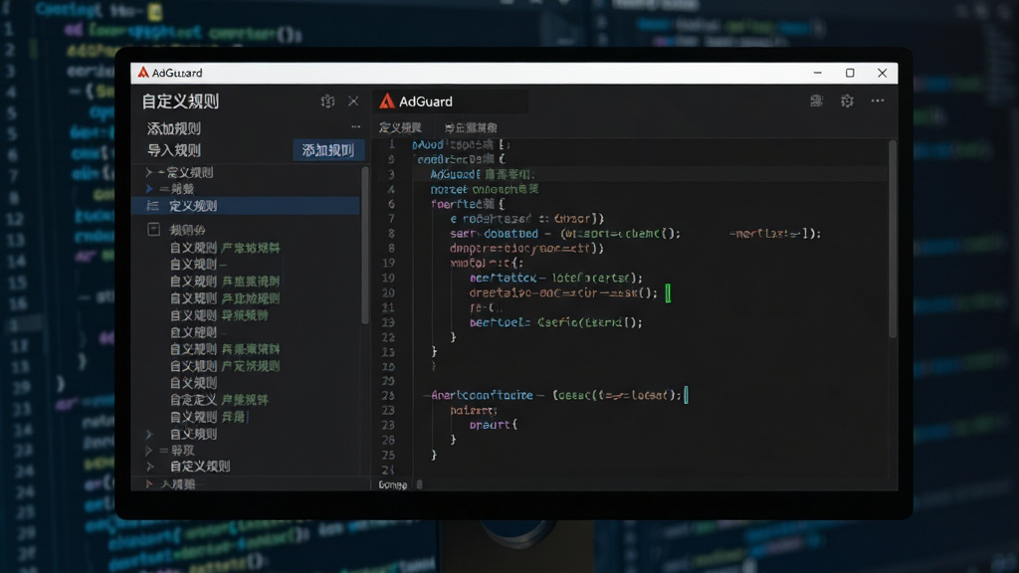Expand the 自定义规则 tree row chevron near bottom

tap(150, 467)
